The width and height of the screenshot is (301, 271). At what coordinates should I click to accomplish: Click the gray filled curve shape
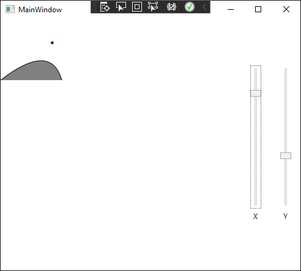(35, 72)
